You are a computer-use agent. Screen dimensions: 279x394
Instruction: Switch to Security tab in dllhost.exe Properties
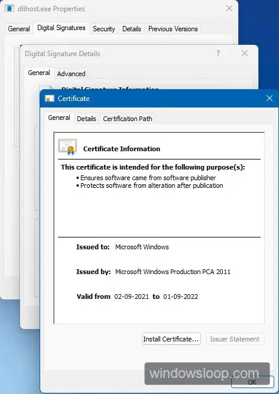pos(104,29)
